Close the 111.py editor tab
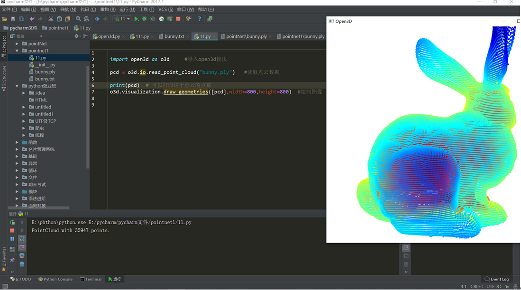The width and height of the screenshot is (521, 290). (x=152, y=36)
